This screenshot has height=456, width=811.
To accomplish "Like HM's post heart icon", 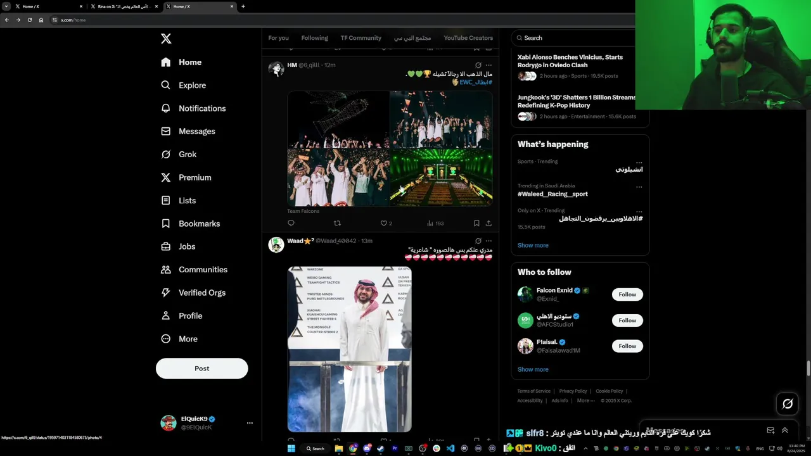I will click(x=383, y=223).
